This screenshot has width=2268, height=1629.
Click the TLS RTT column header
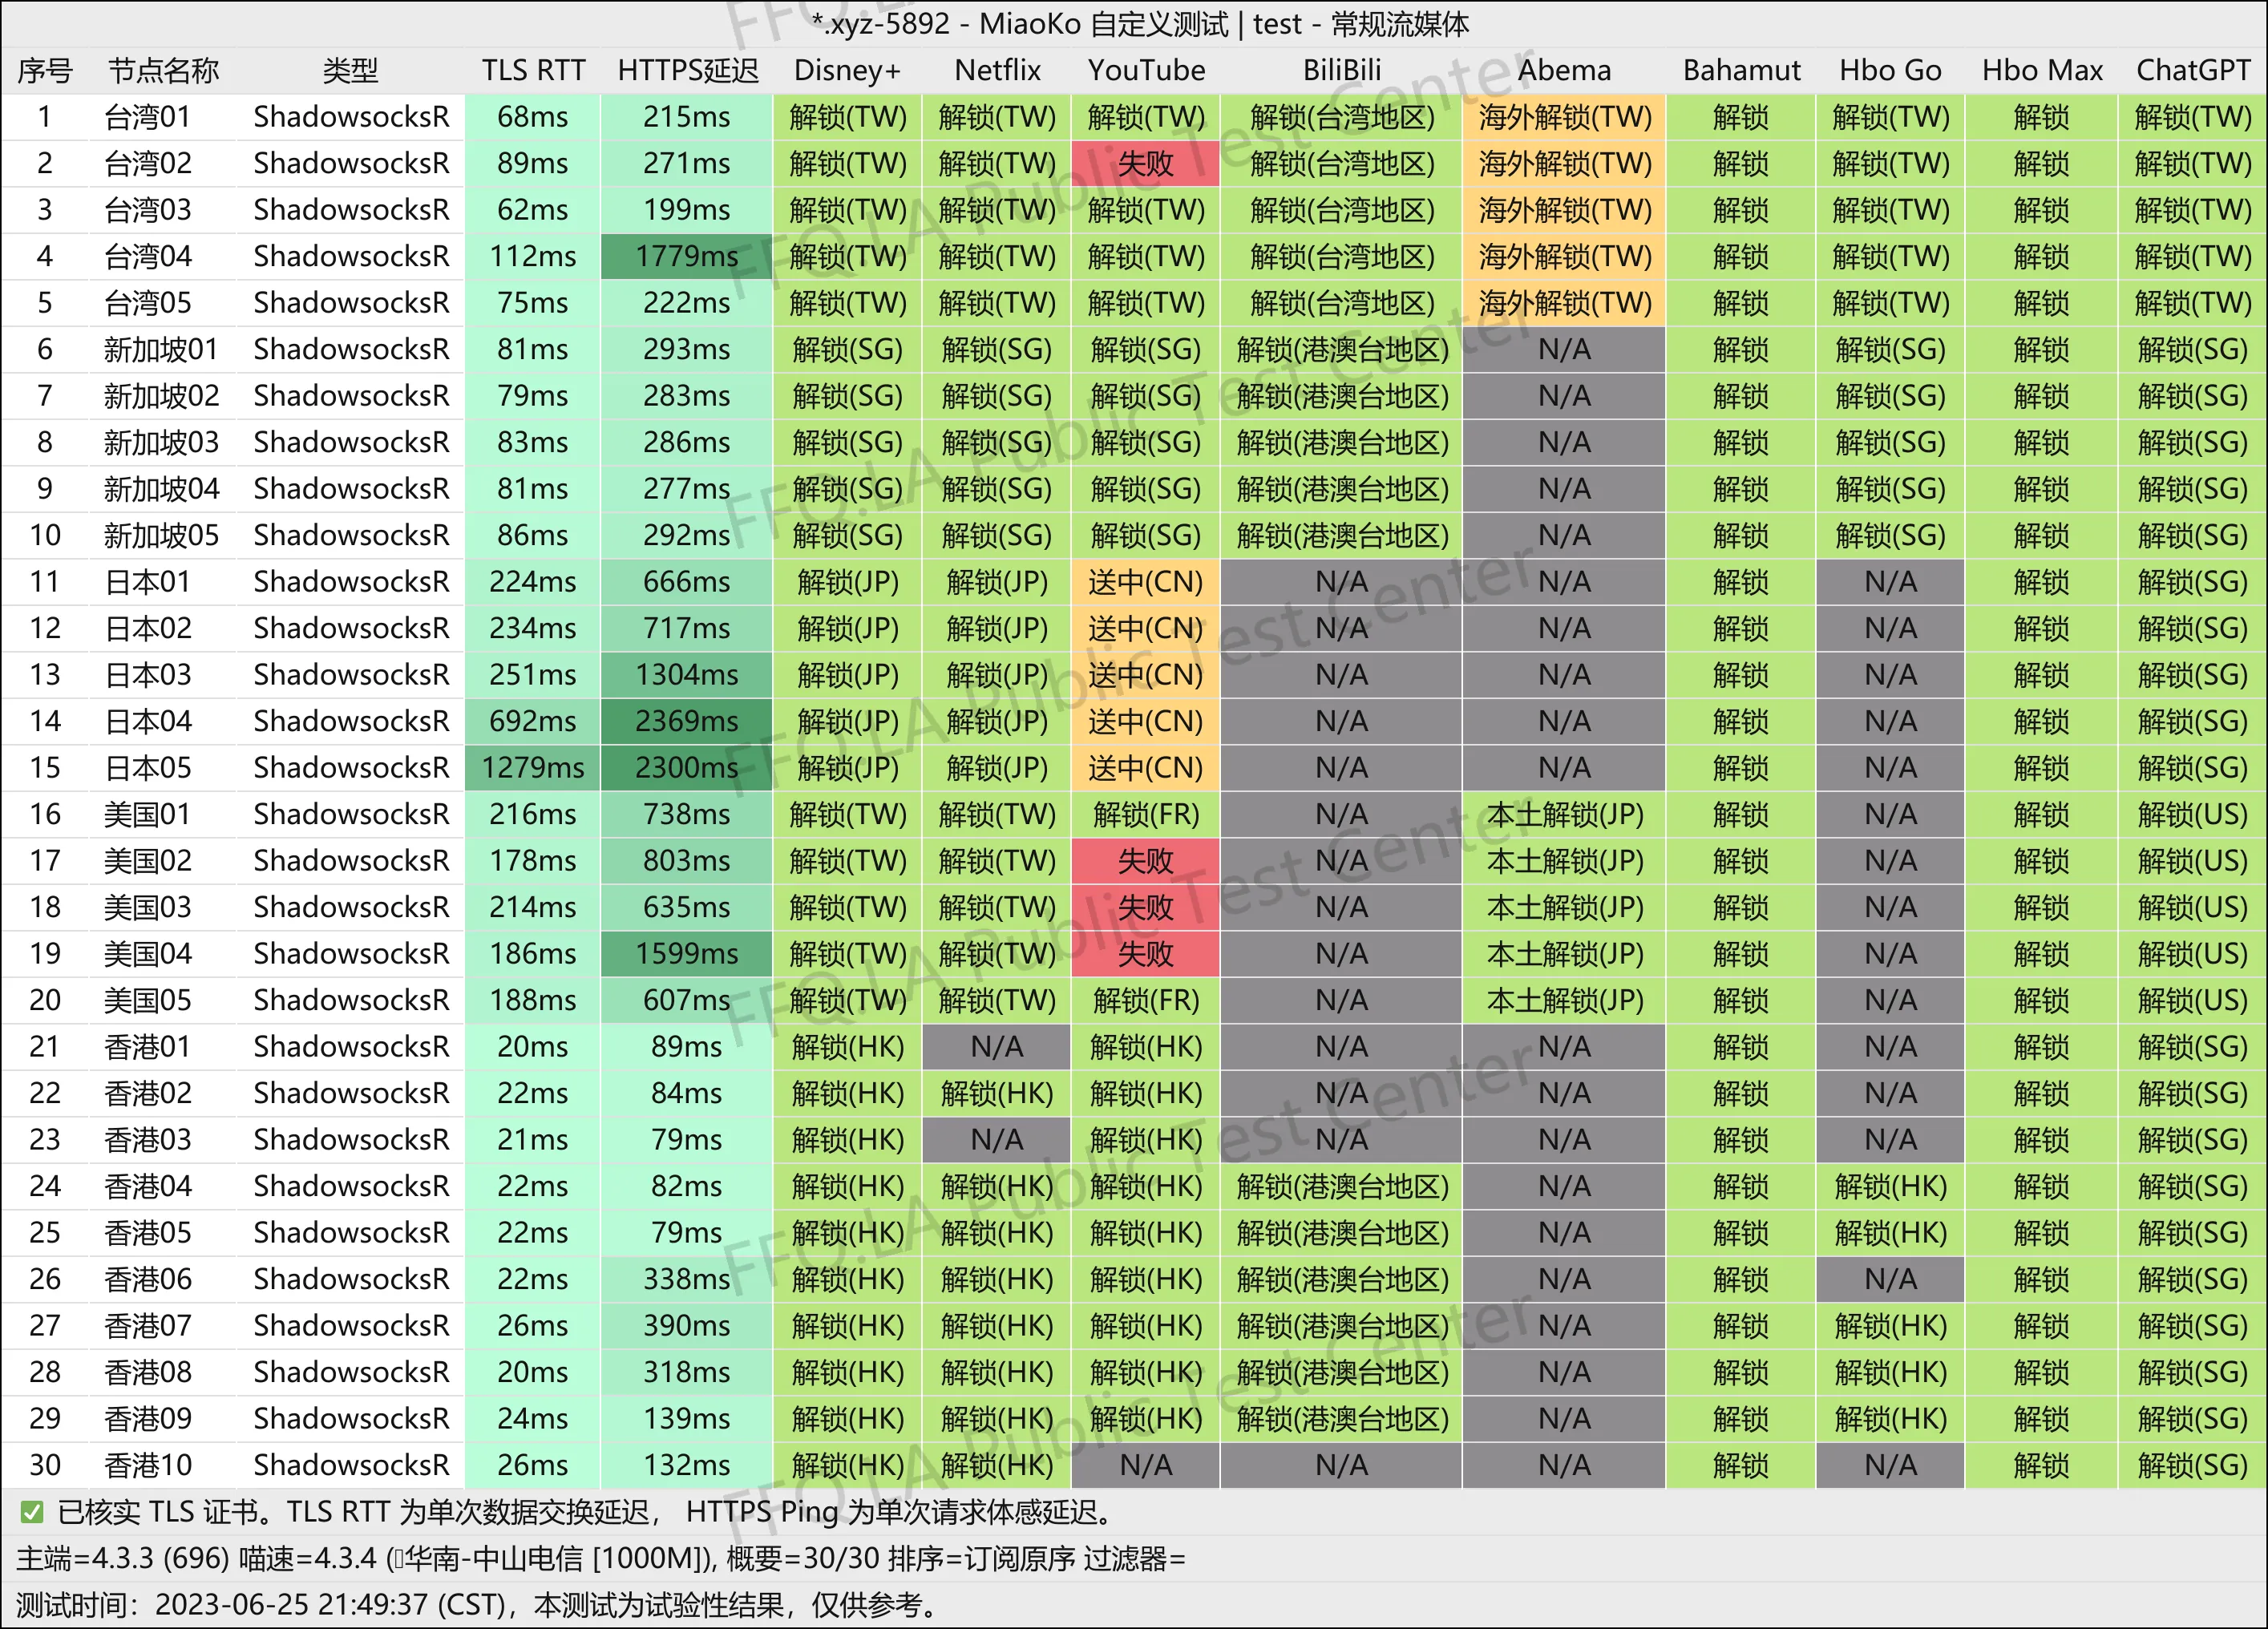click(533, 71)
